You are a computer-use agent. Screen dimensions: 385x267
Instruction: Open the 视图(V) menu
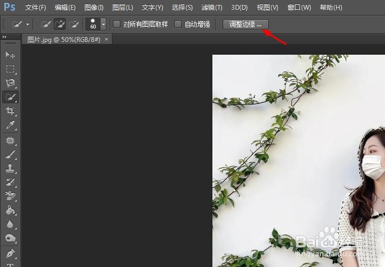point(267,8)
